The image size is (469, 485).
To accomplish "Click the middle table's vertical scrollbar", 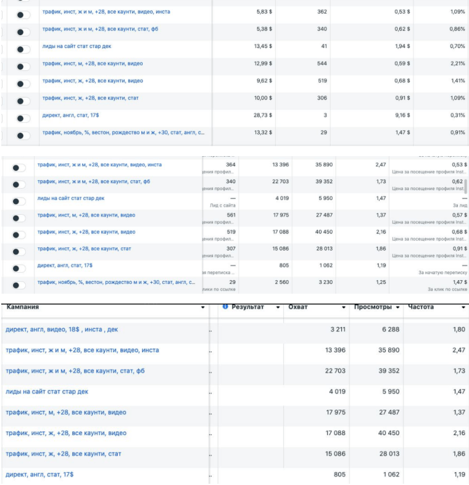I will (467, 185).
